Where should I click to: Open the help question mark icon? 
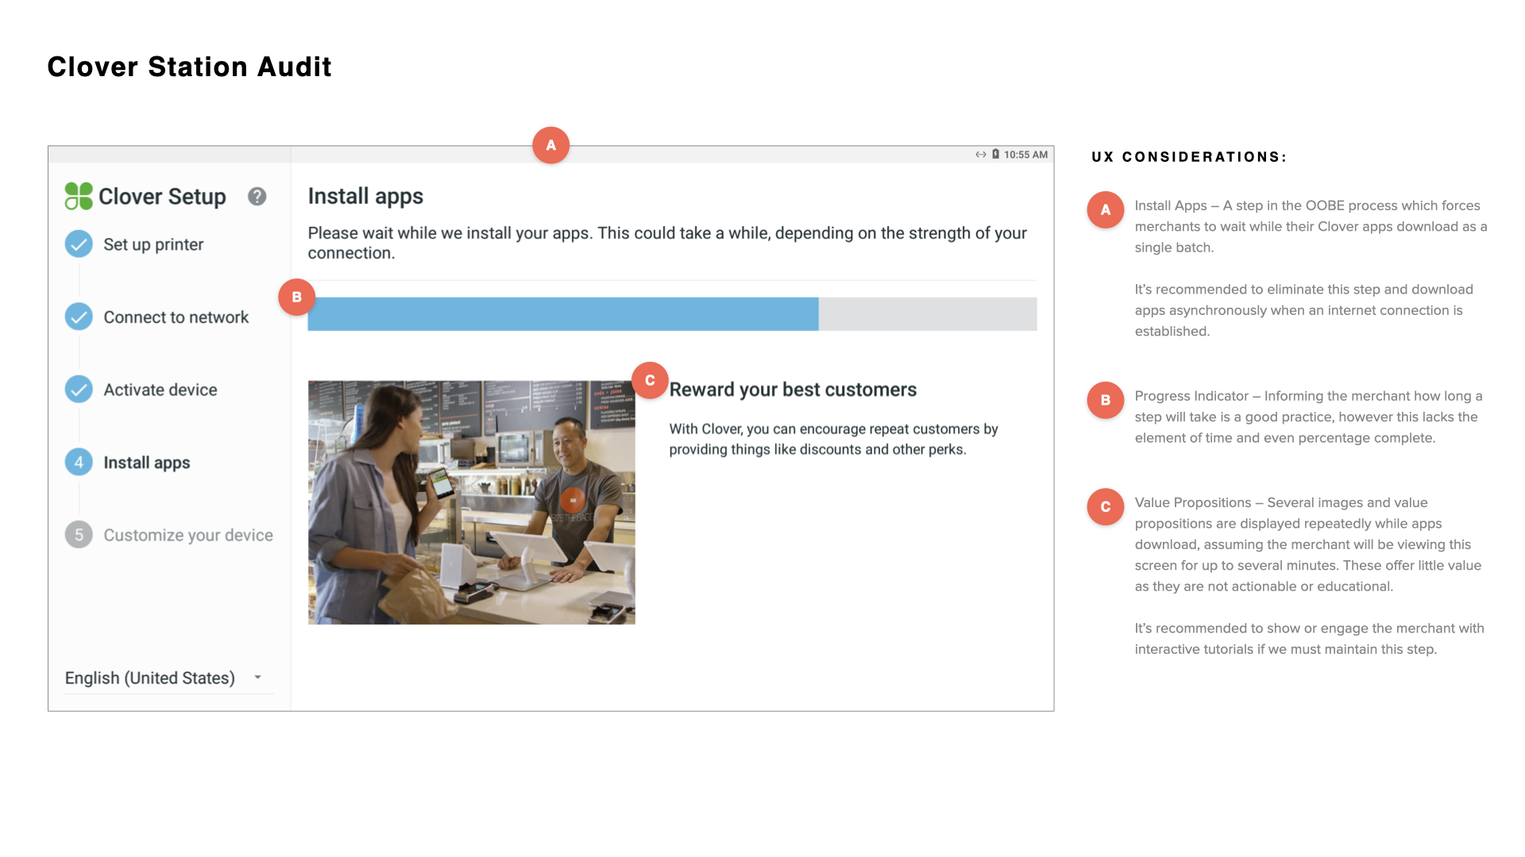point(257,196)
